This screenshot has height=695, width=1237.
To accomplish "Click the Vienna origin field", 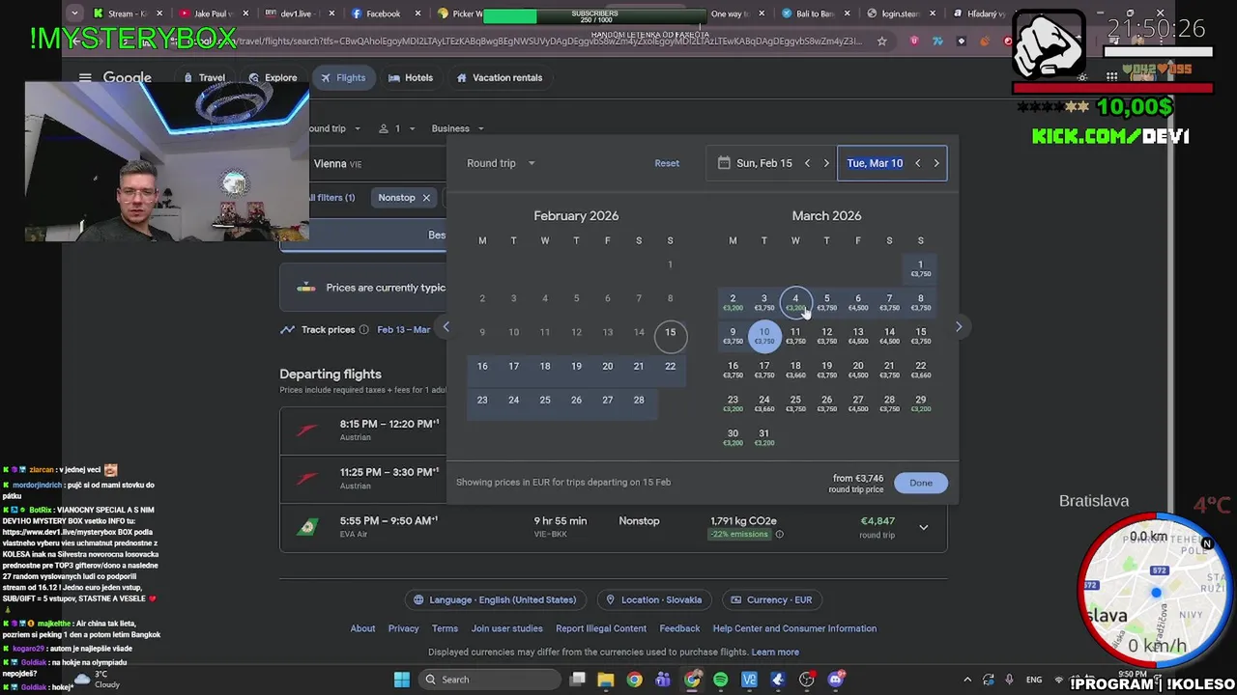I will click(x=377, y=164).
